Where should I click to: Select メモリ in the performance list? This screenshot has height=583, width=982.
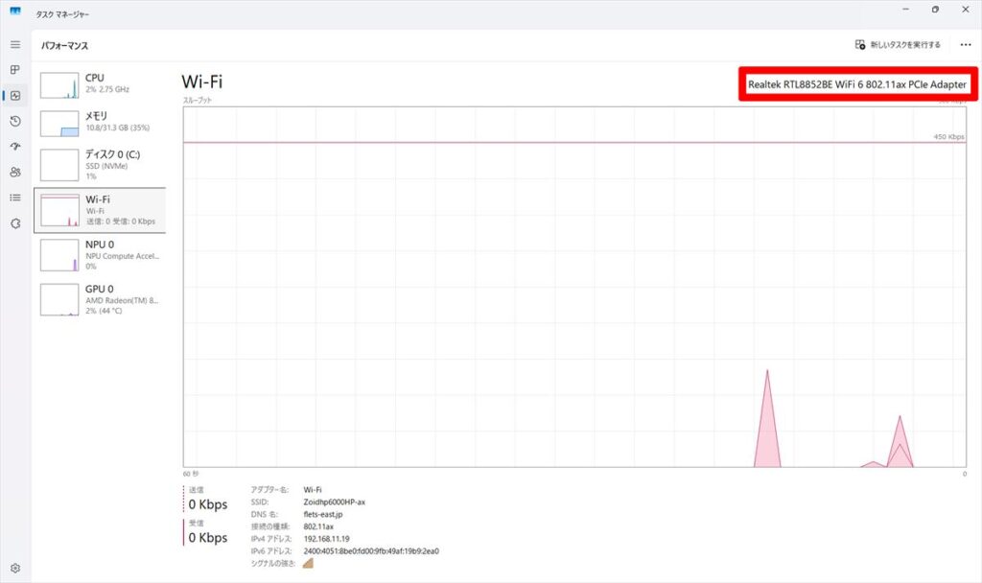tap(99, 122)
